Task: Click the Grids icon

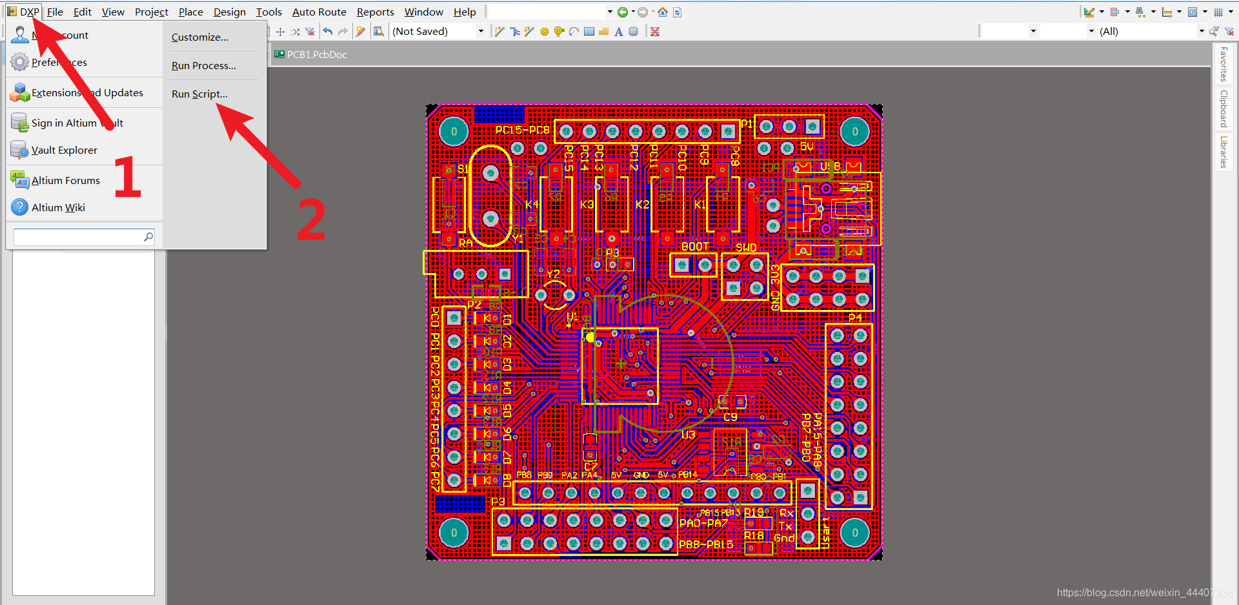Action: point(1218,12)
